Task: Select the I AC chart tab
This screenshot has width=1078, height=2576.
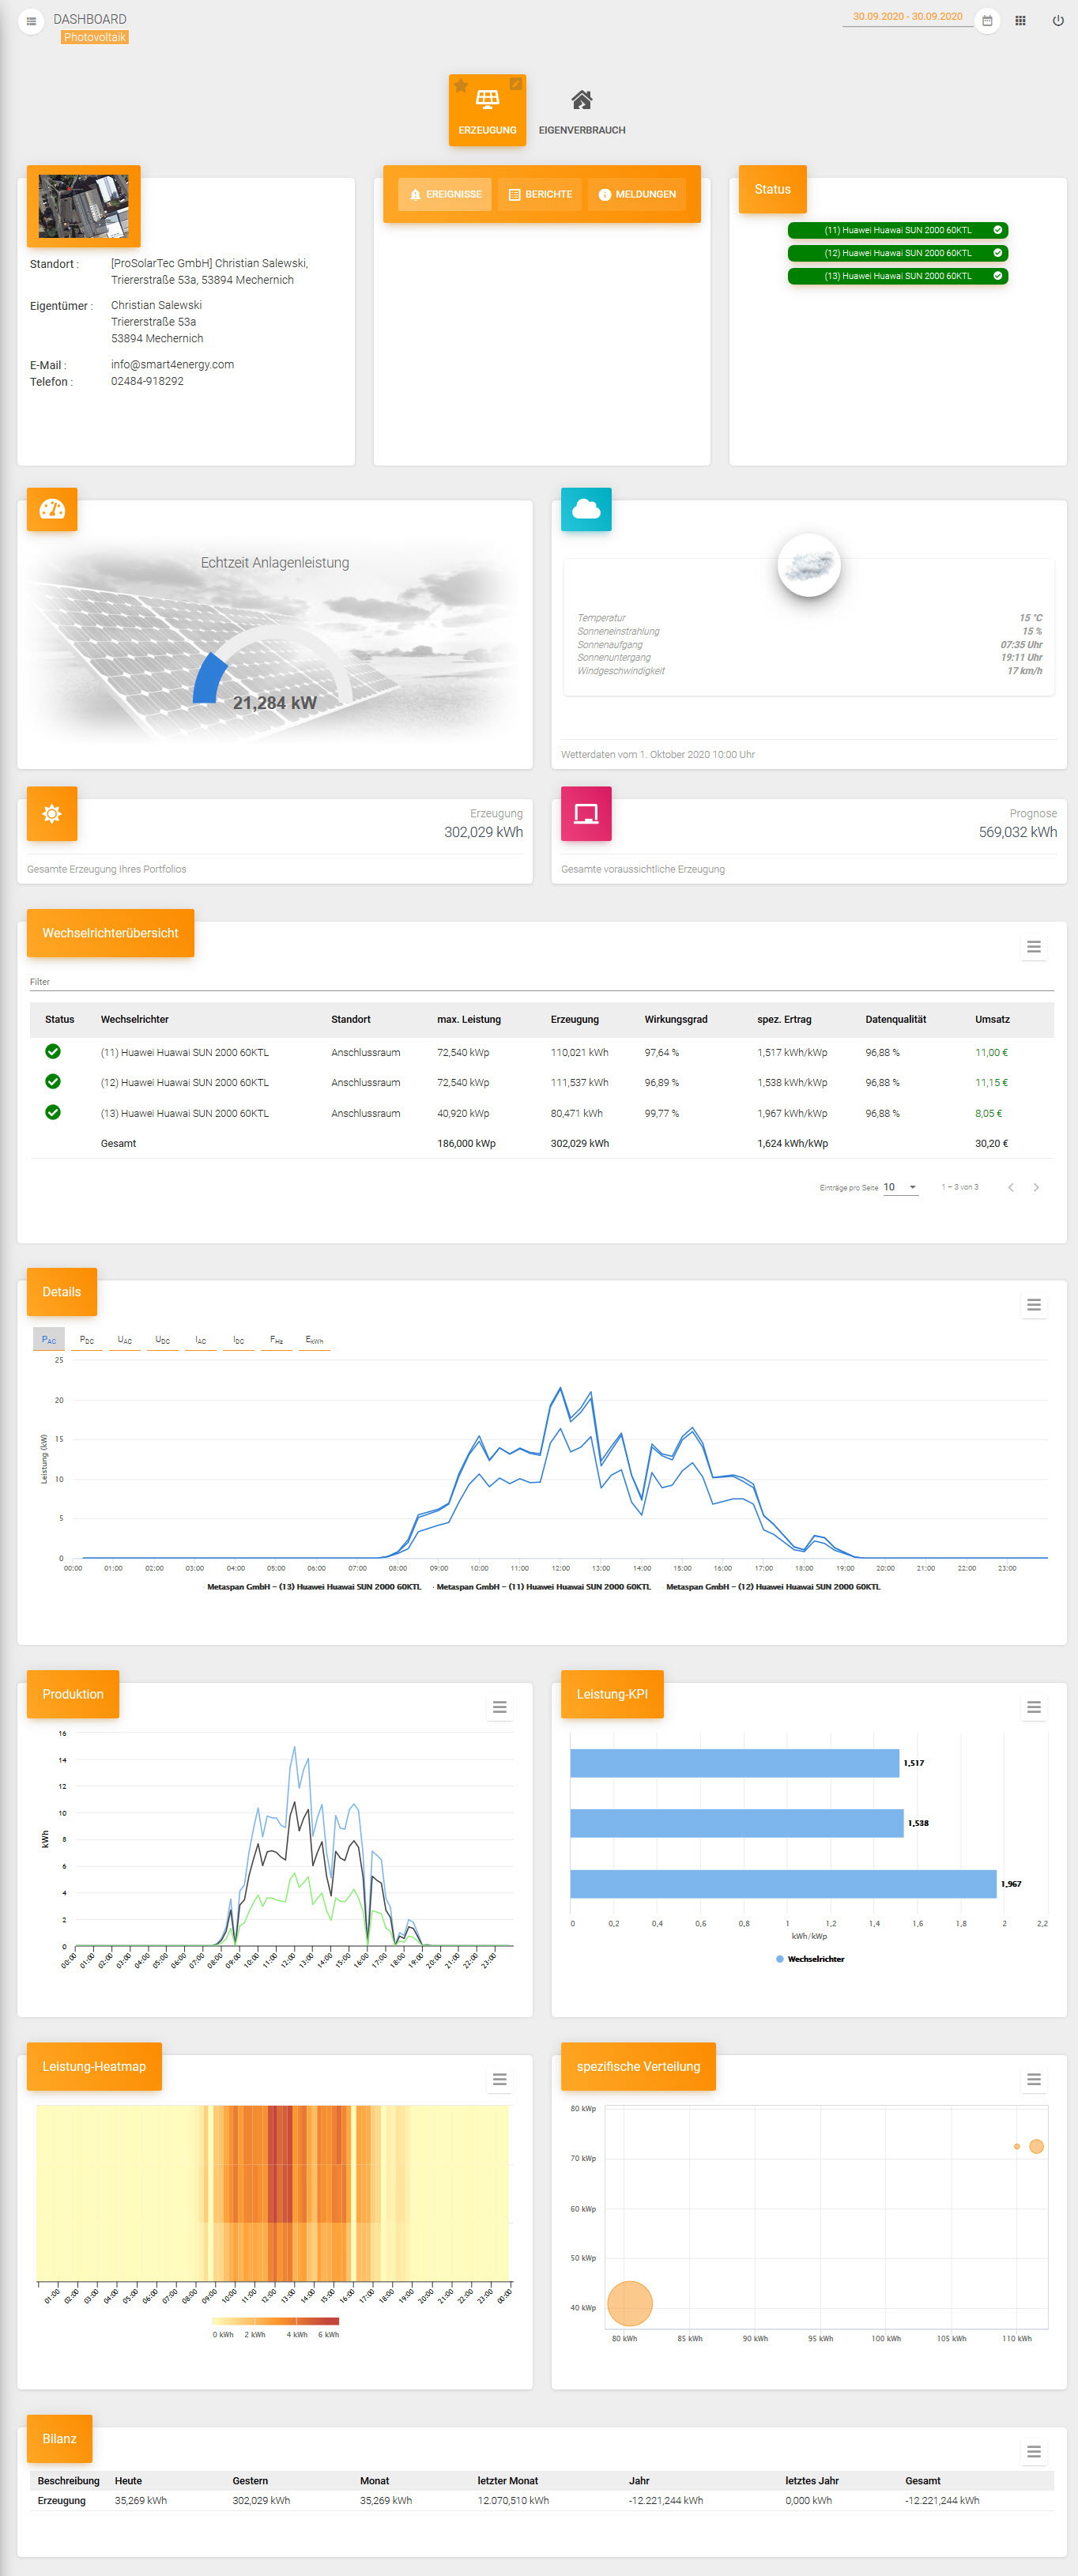Action: (x=201, y=1339)
